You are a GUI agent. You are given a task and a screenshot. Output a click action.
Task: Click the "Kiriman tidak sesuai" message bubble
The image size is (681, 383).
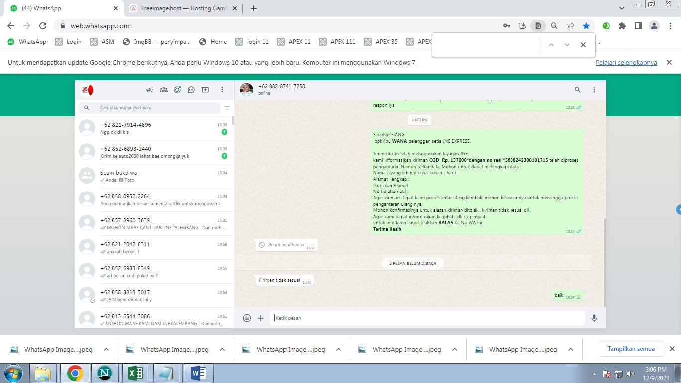285,281
